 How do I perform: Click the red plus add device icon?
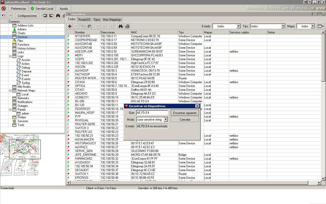coord(70,26)
